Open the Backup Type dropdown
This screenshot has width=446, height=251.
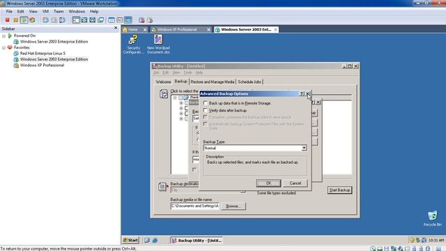point(304,148)
